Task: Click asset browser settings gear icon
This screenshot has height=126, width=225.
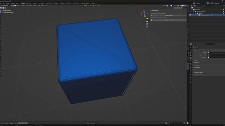Action: point(187,123)
